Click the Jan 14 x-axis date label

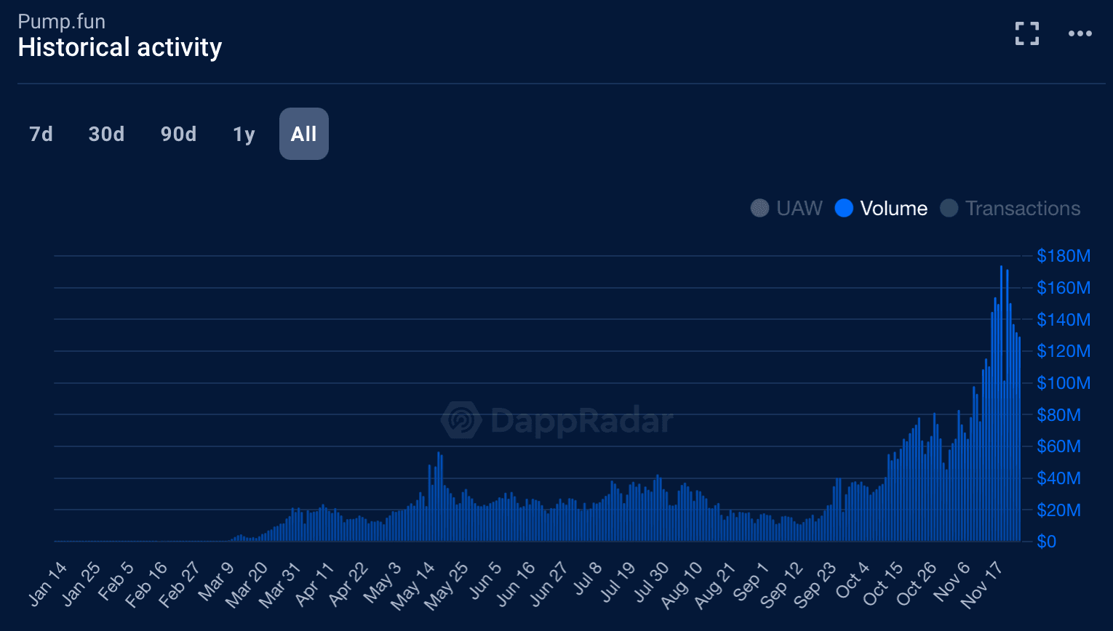48,584
